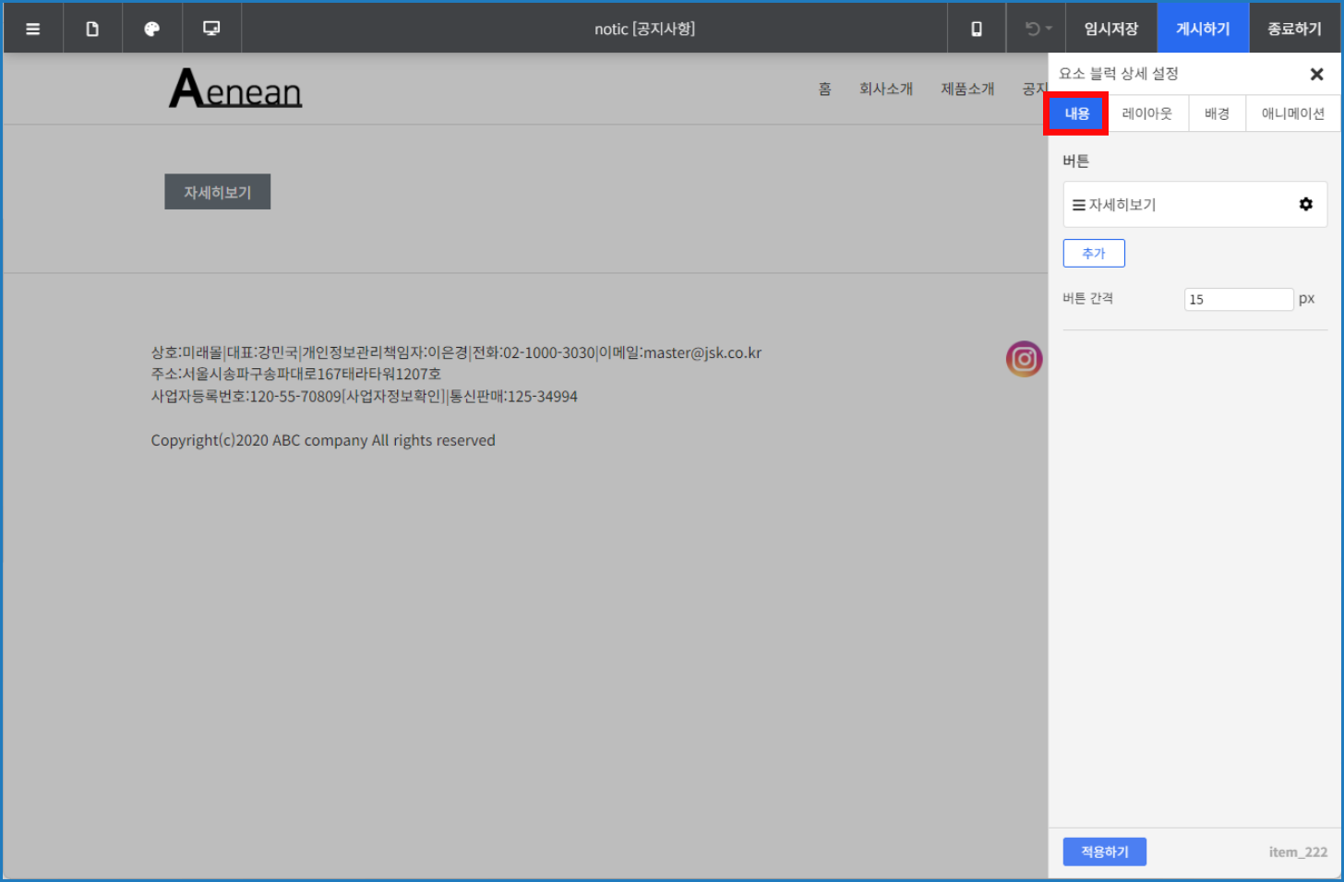Switch to mobile device view icon
Image resolution: width=1344 pixels, height=882 pixels.
tap(977, 29)
